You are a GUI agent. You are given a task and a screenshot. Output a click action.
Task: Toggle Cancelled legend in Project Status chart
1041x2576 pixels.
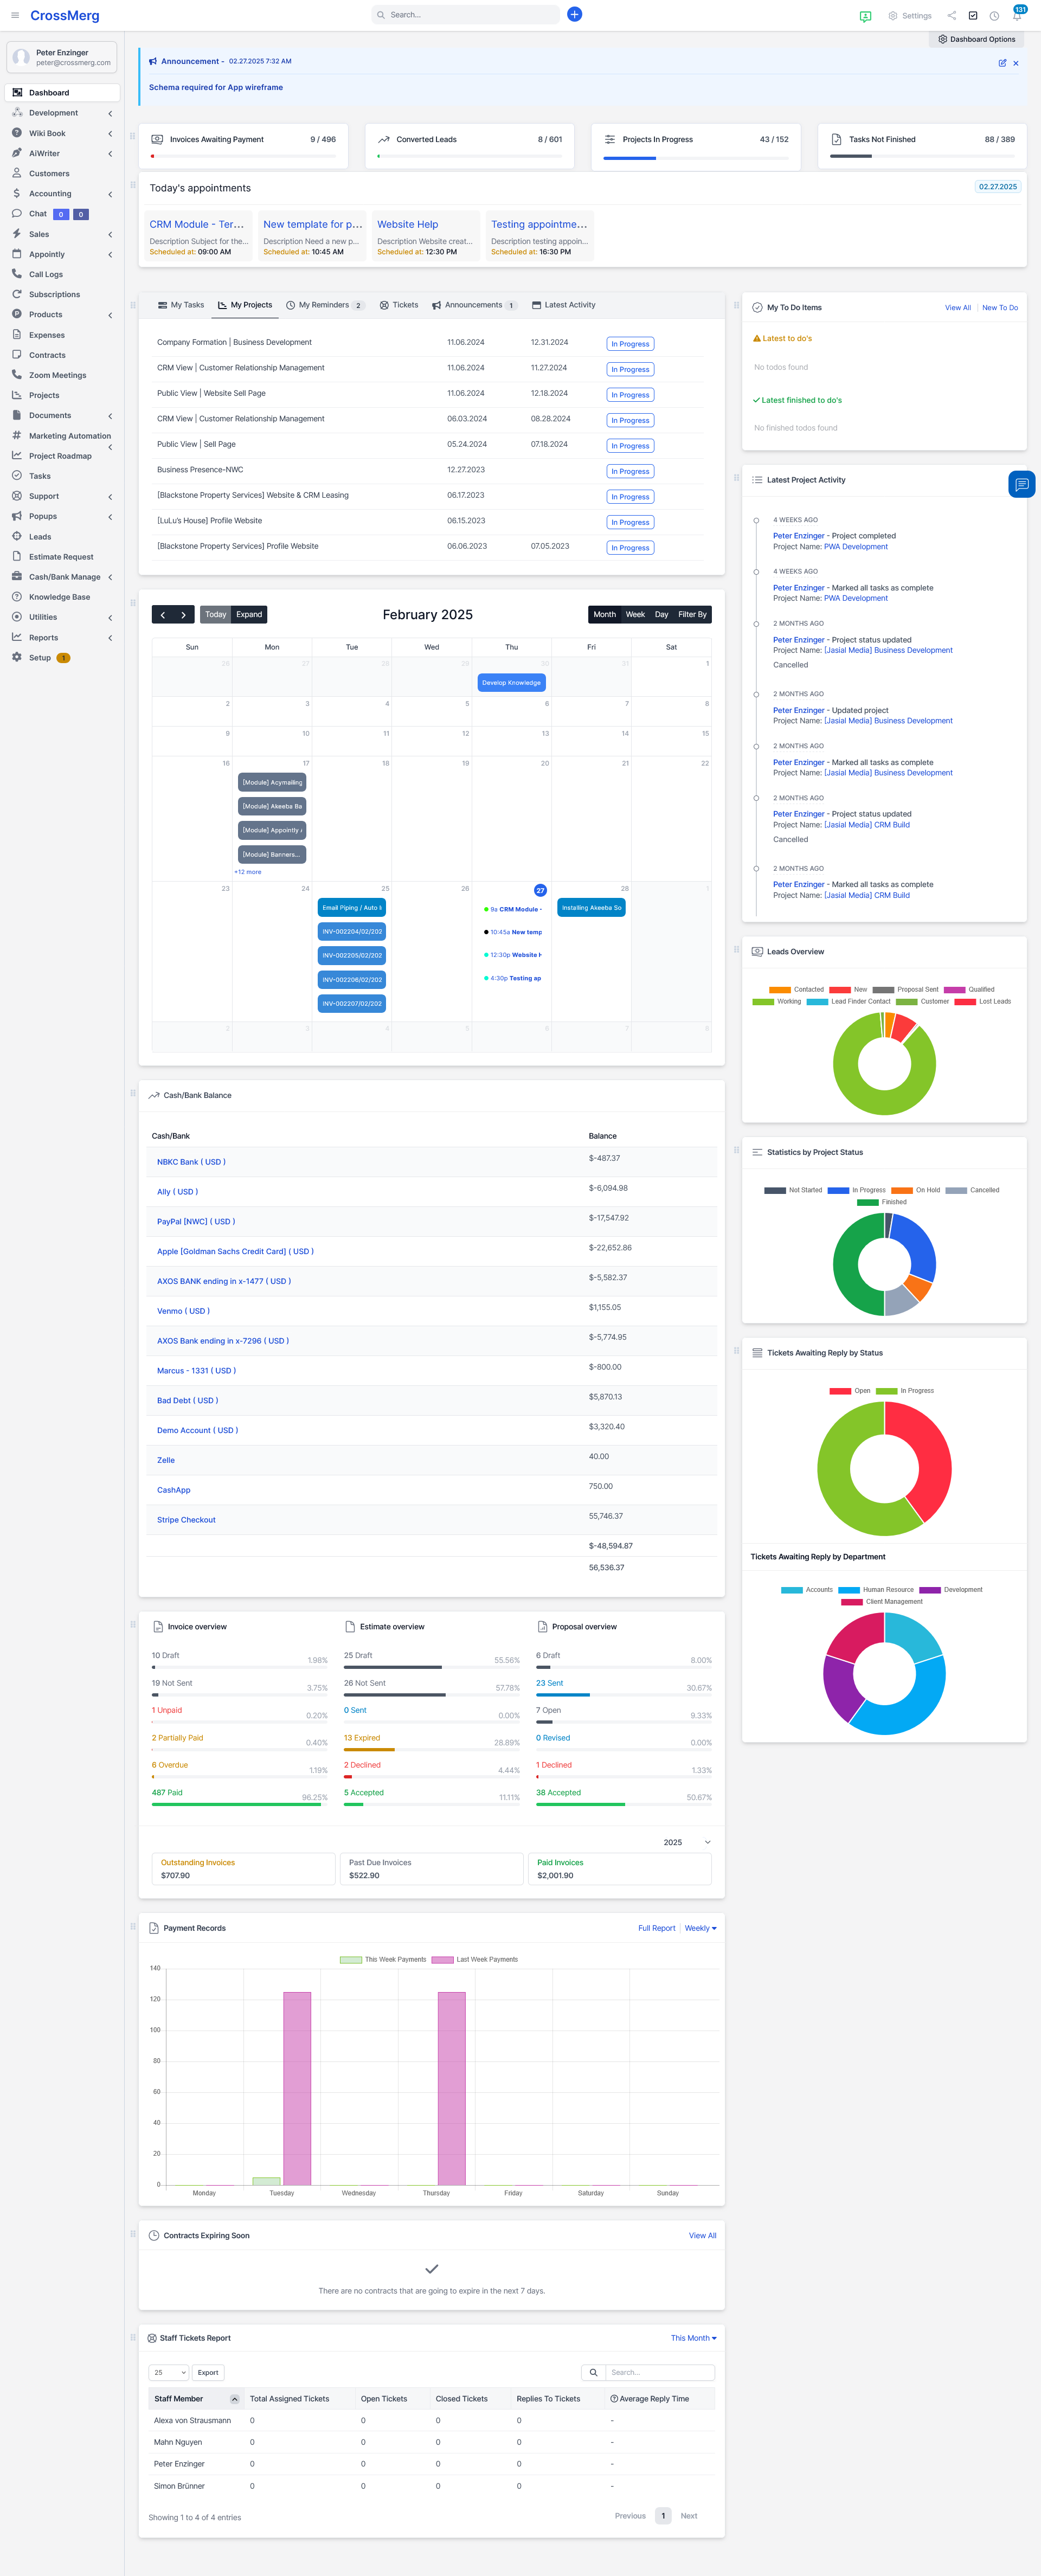pos(972,1190)
